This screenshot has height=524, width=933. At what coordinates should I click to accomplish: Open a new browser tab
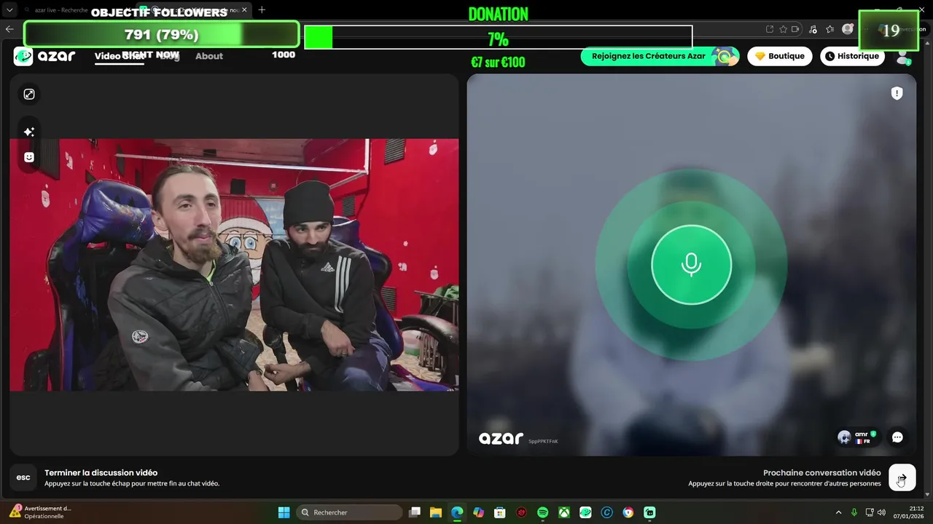pos(262,9)
